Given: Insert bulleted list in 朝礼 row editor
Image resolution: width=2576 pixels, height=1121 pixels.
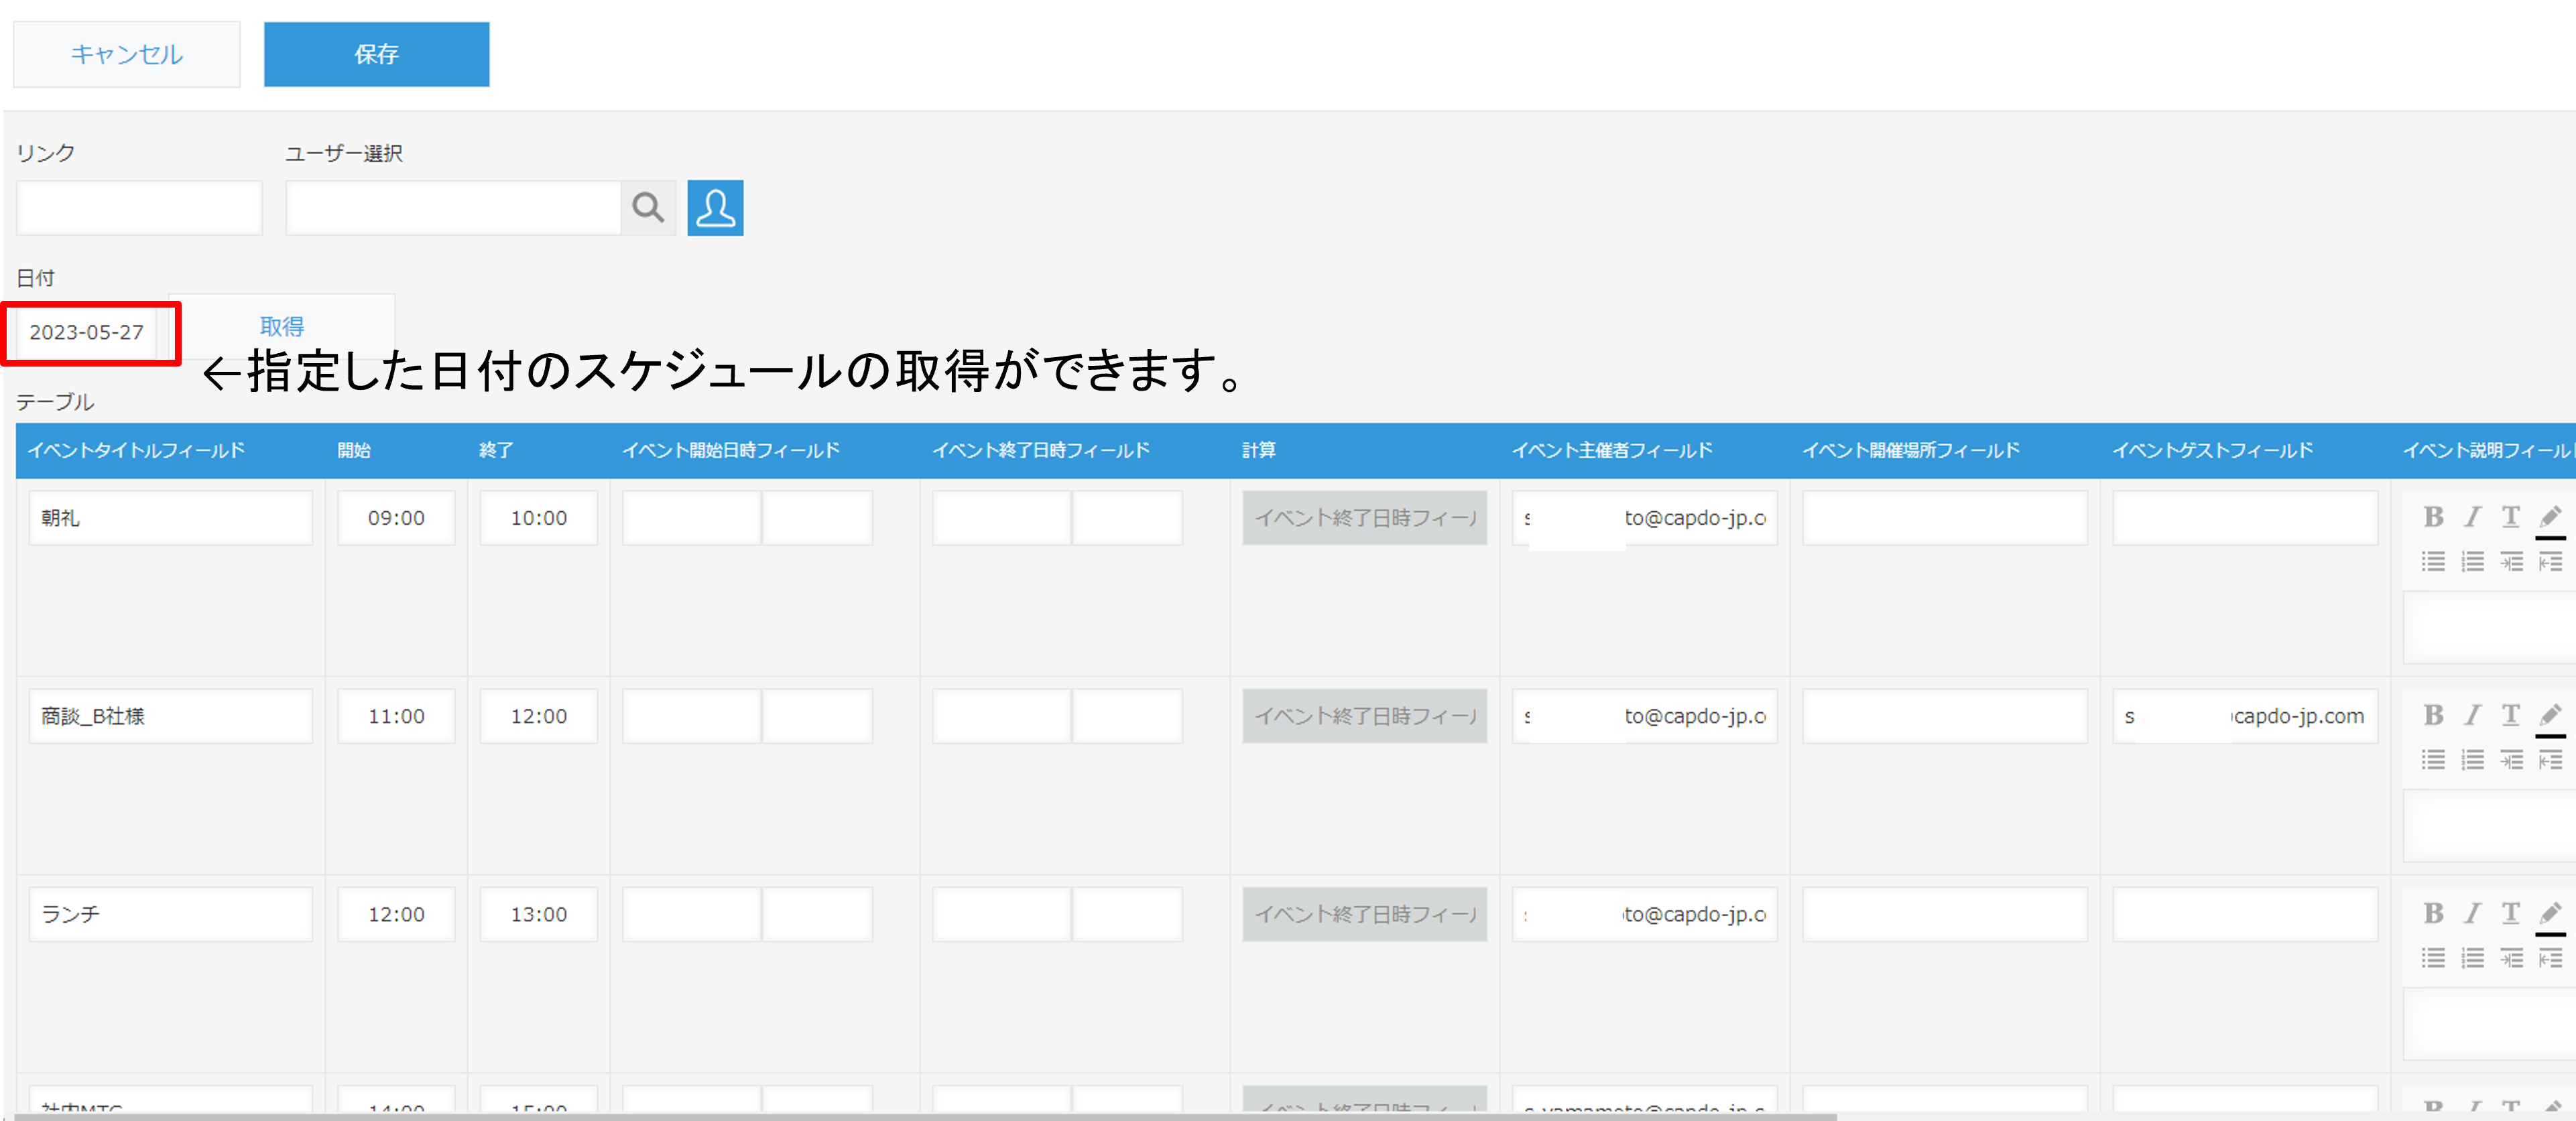Looking at the screenshot, I should (x=2433, y=562).
